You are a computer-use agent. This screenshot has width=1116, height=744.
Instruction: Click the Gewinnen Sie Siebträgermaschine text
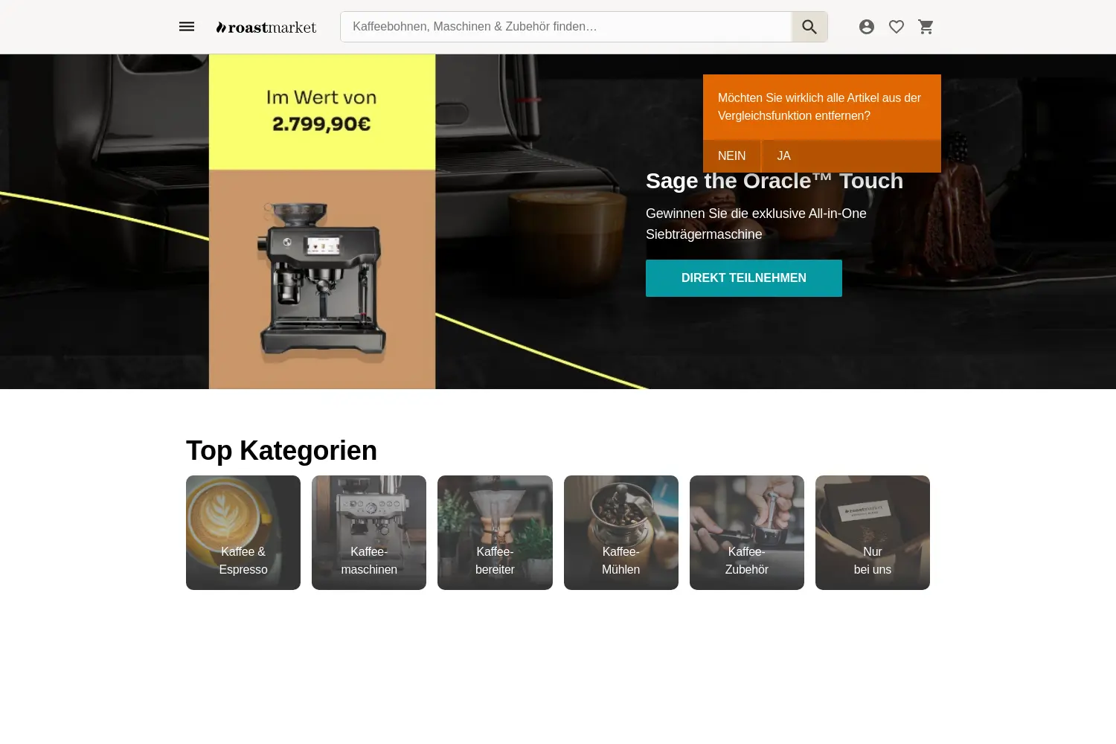(756, 224)
